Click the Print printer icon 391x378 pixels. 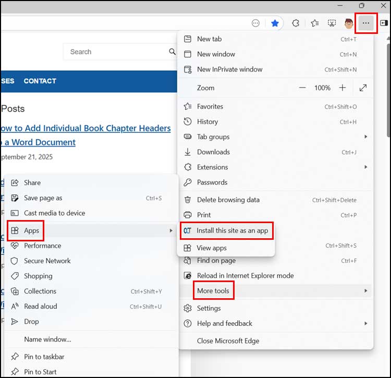pyautogui.click(x=188, y=215)
